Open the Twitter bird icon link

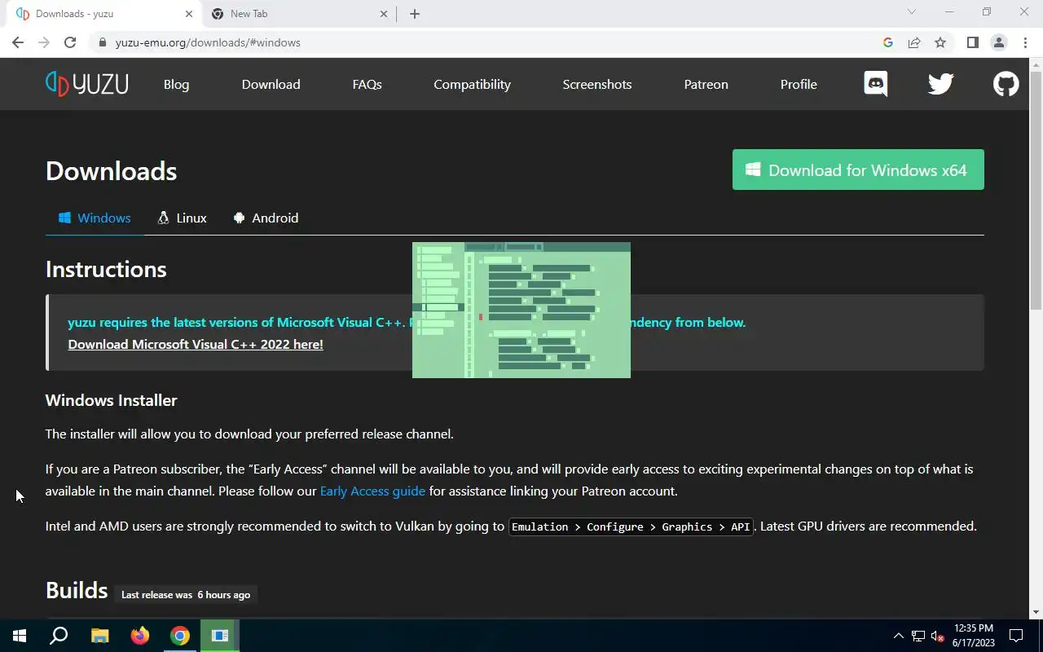(941, 84)
